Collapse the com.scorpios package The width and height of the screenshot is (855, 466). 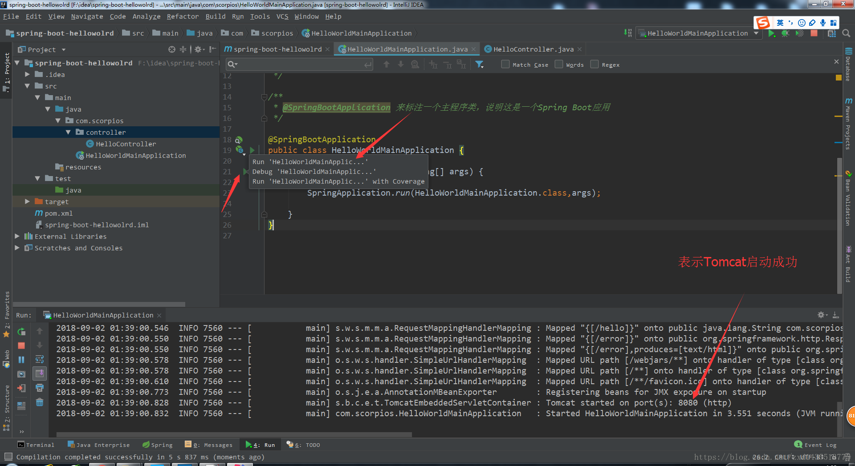click(x=58, y=121)
